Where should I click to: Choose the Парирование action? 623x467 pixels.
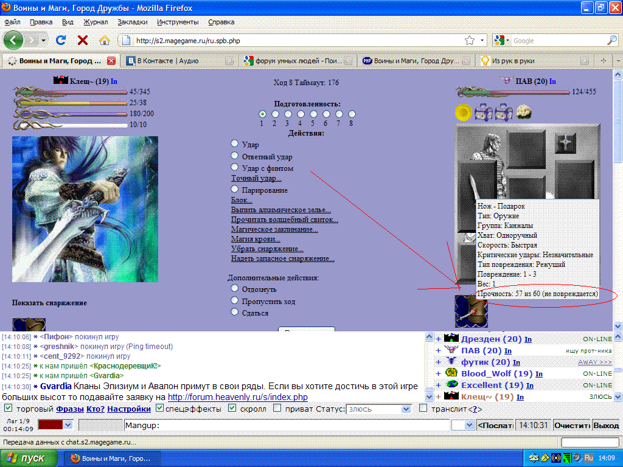pyautogui.click(x=234, y=189)
